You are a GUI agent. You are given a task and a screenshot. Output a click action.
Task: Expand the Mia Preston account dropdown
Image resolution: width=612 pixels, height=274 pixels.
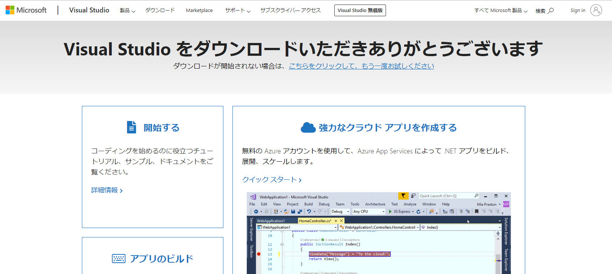pos(489,204)
